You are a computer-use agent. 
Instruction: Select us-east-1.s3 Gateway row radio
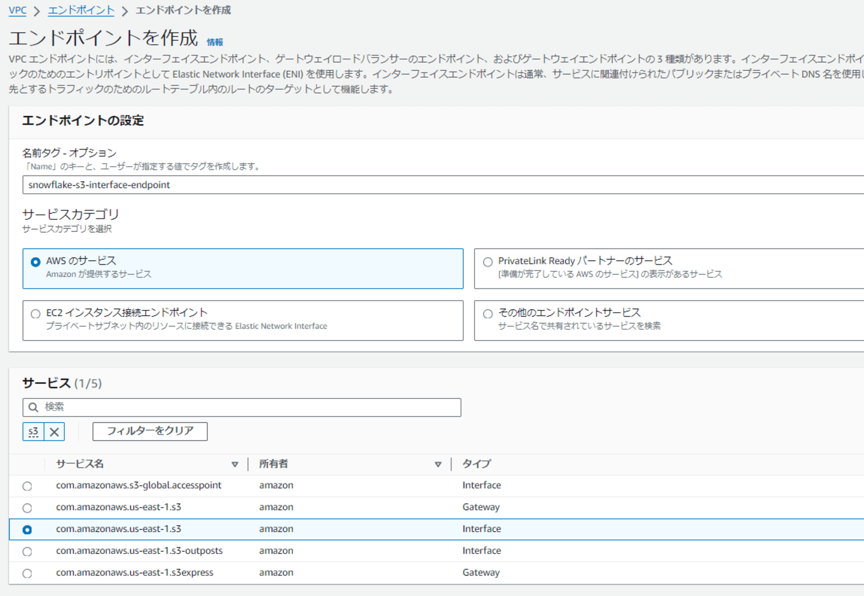[x=27, y=507]
